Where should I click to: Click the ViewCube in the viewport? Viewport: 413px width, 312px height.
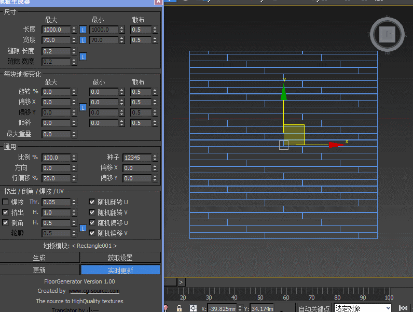387,35
